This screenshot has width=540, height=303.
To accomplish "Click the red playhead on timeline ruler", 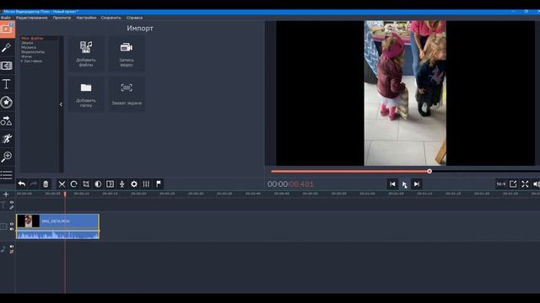I will click(x=65, y=194).
